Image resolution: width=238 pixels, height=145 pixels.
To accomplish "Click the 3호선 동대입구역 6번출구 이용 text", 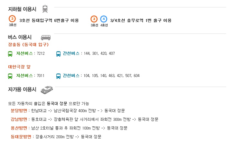I will pyautogui.click(x=49, y=20).
